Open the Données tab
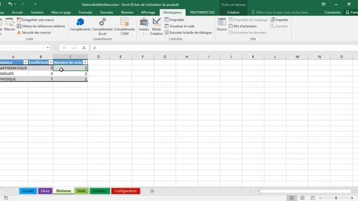The image size is (358, 201). pyautogui.click(x=107, y=12)
